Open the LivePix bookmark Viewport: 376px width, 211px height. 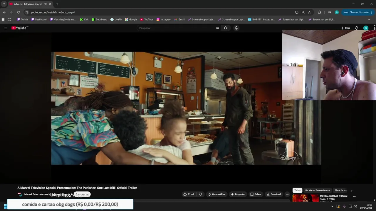[116, 20]
